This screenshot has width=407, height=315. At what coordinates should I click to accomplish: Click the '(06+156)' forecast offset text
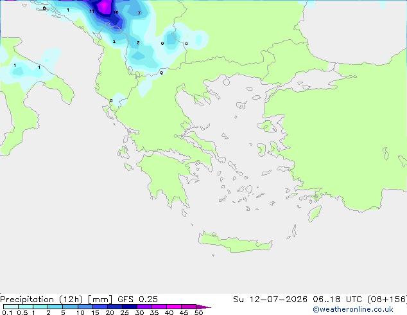[387, 300]
